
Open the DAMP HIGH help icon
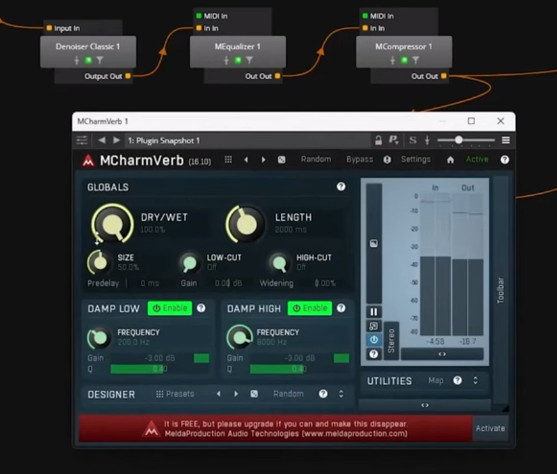(x=341, y=308)
